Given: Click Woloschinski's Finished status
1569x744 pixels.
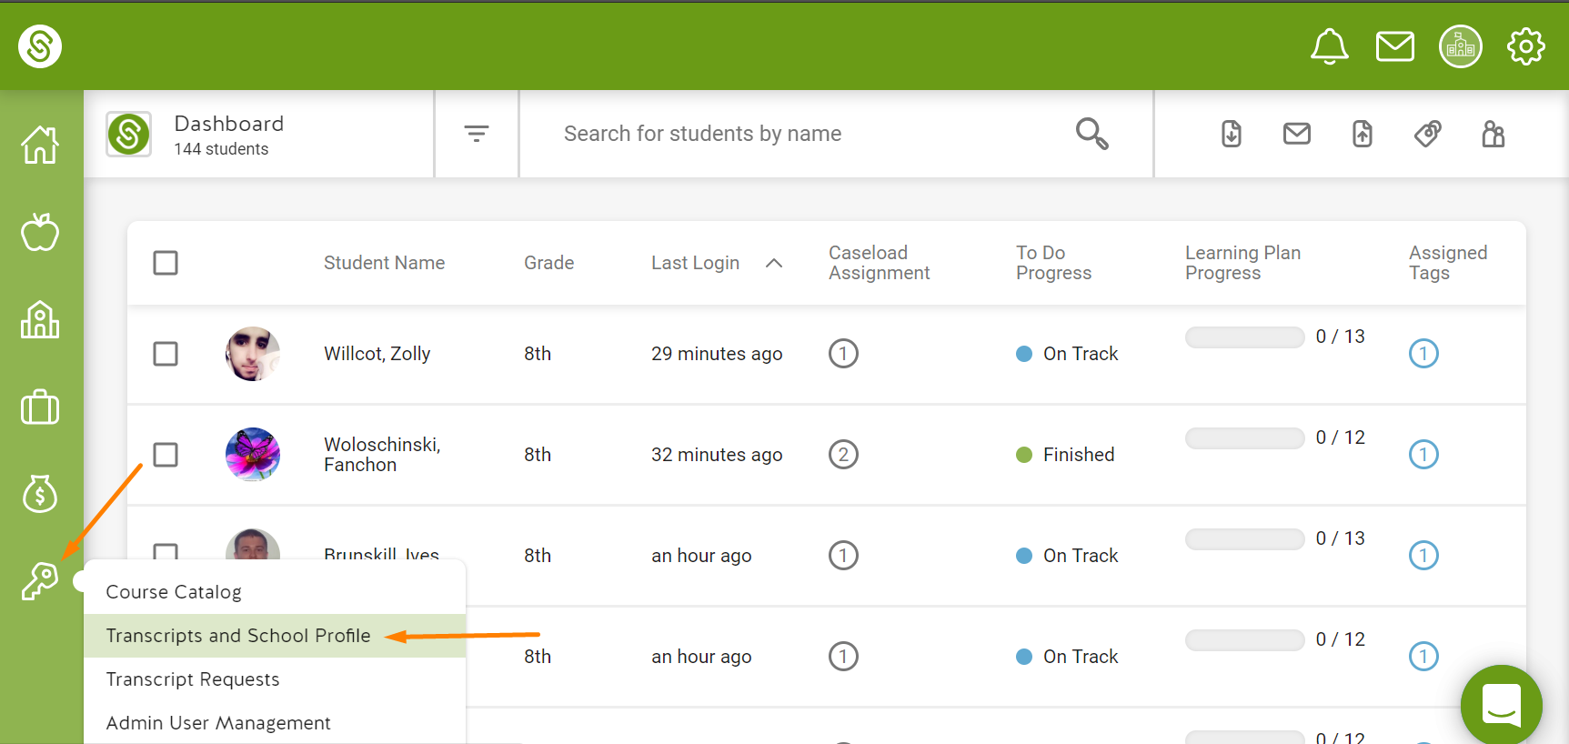Looking at the screenshot, I should (x=1065, y=455).
